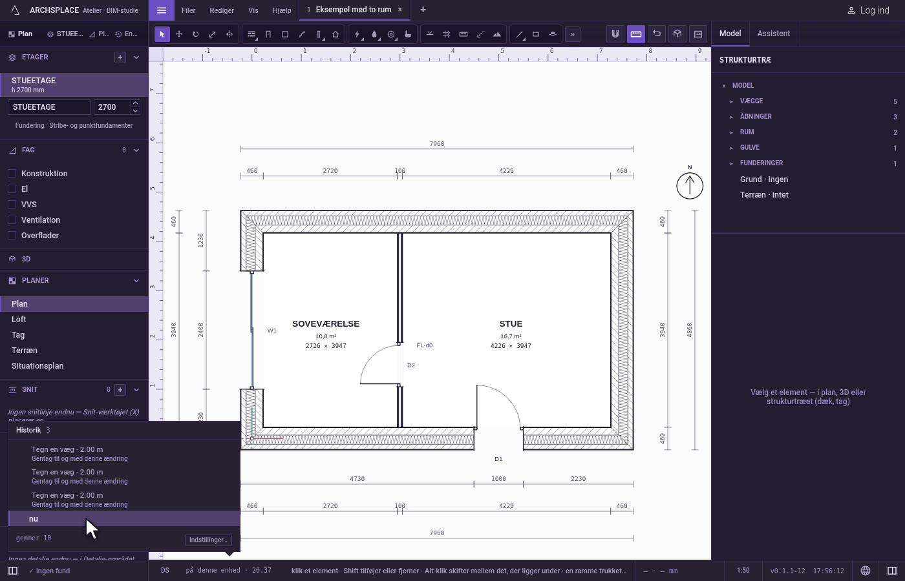The image size is (905, 581).
Task: Enable the Ventilation checkbox
Action: [12, 220]
